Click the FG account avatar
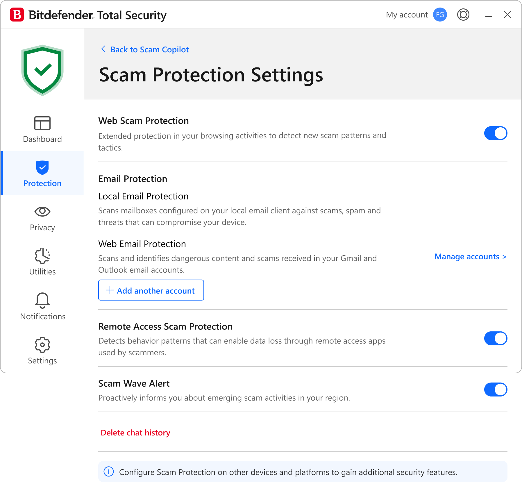 pyautogui.click(x=440, y=15)
